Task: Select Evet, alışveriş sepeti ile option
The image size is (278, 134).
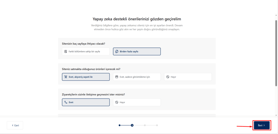Action: 86,77
